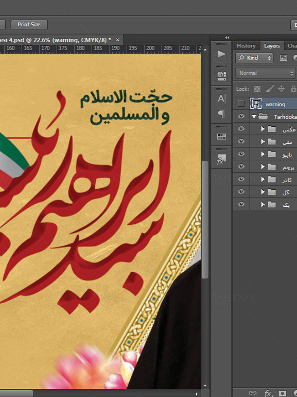Click the بک group folder icon
Screen dimensions: 297x397
click(x=272, y=204)
